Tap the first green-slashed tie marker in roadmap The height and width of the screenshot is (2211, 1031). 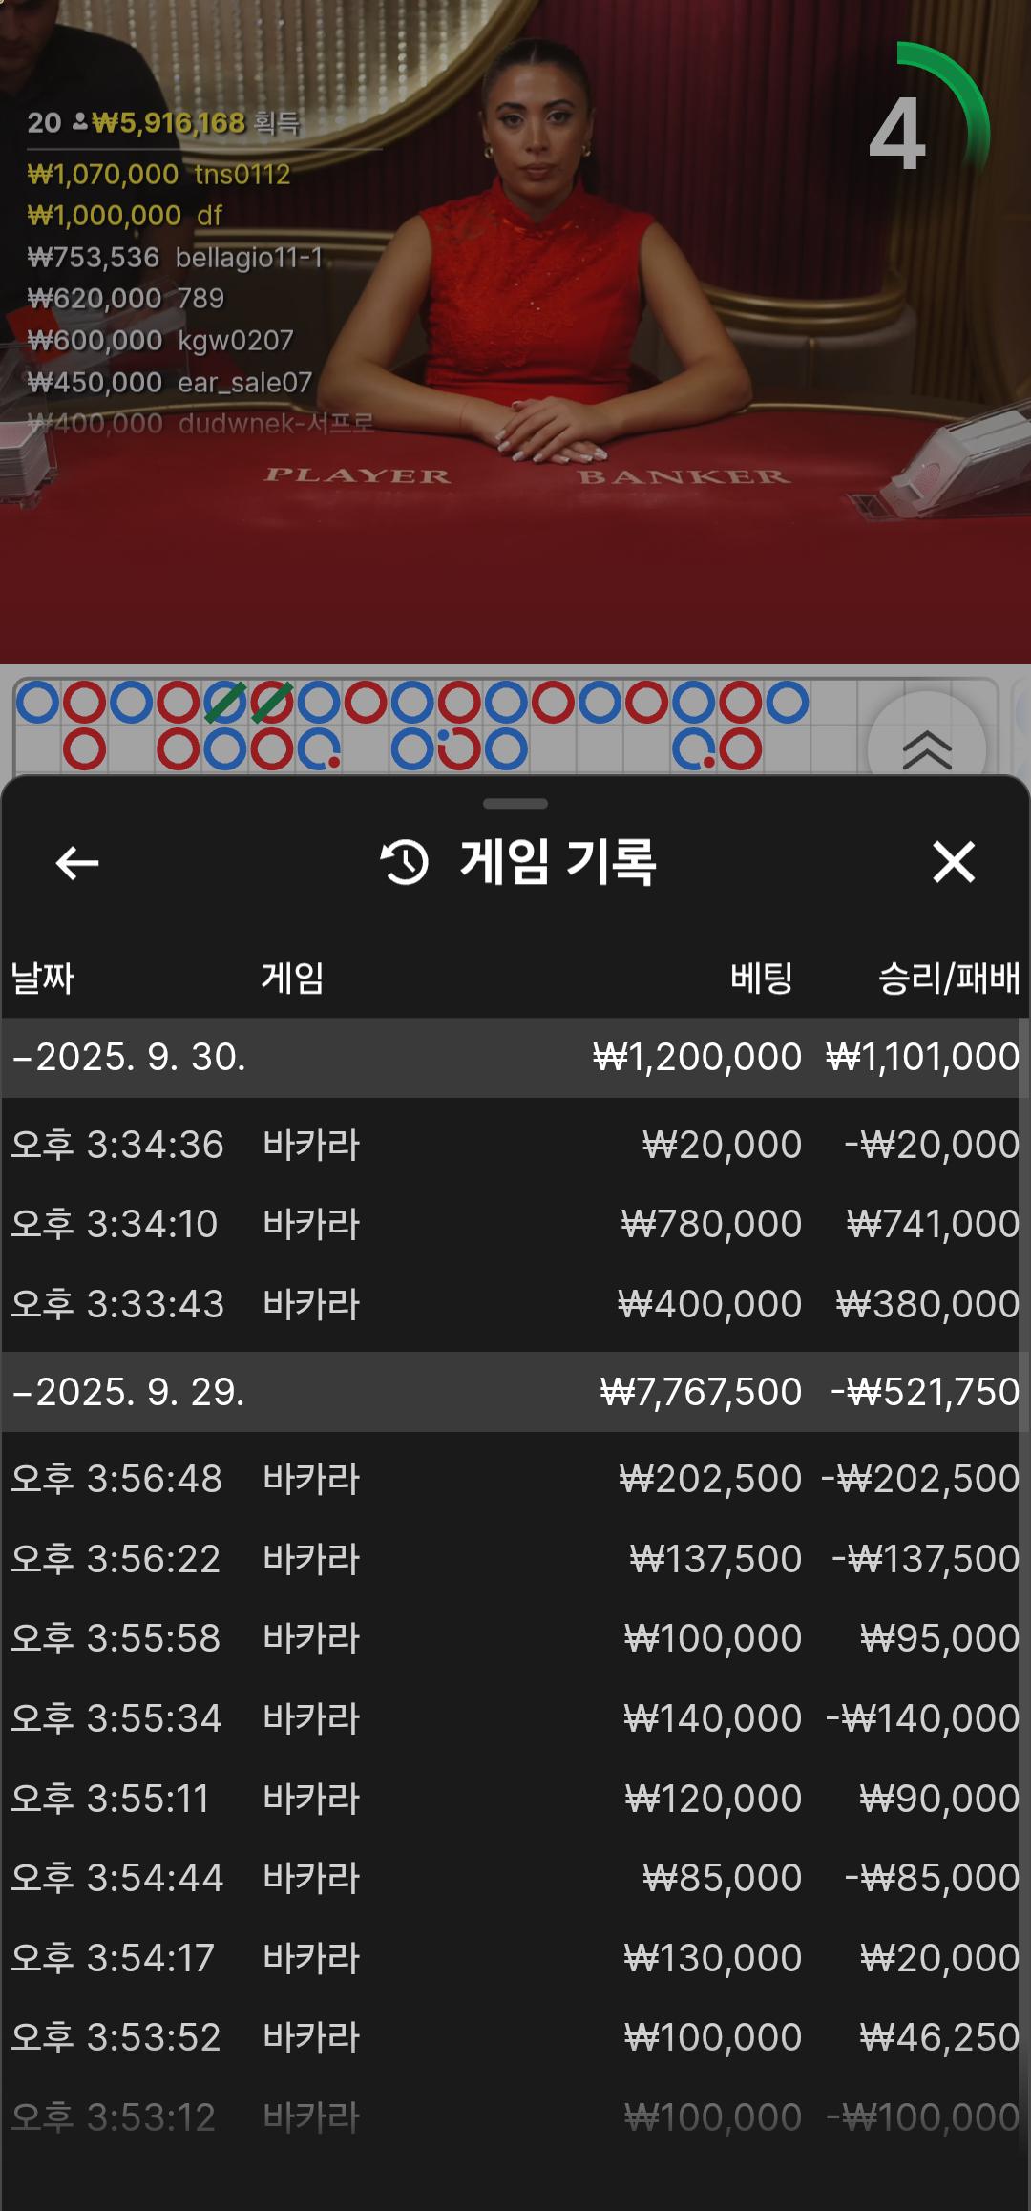point(225,704)
